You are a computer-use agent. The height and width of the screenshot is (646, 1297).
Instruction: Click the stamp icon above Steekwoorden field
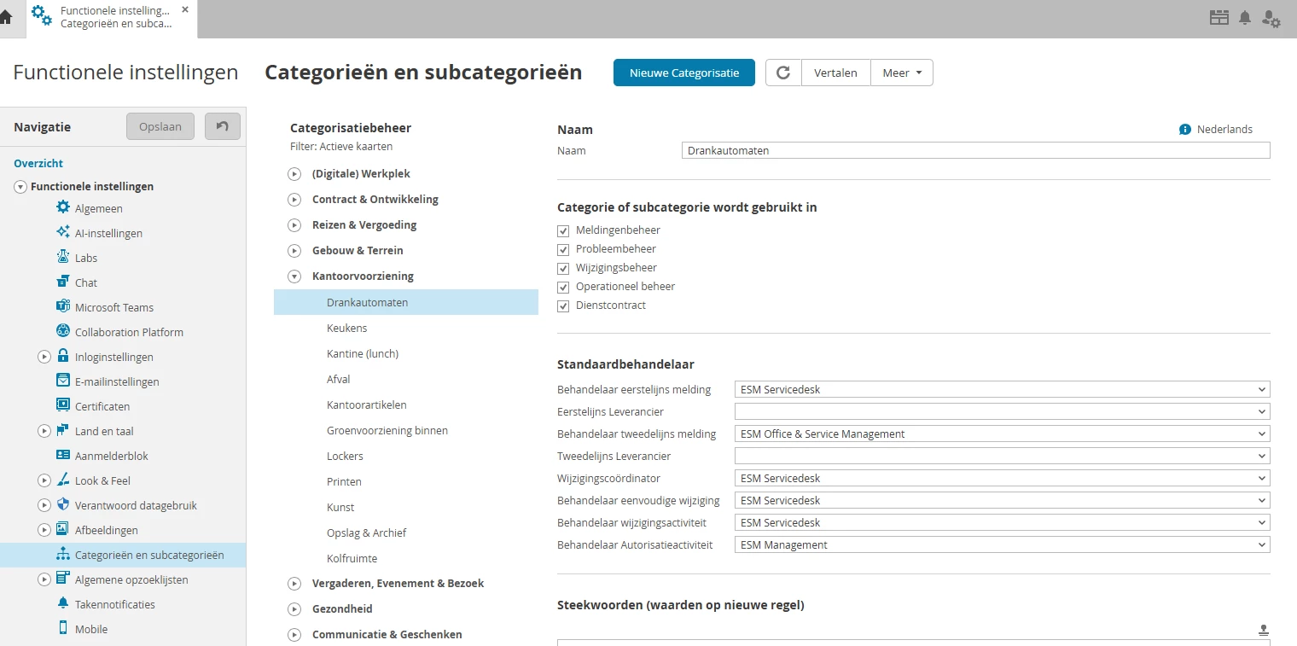click(1264, 631)
